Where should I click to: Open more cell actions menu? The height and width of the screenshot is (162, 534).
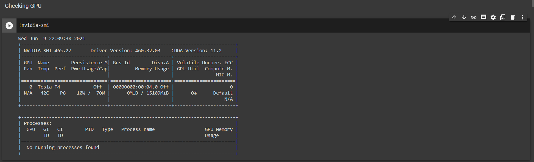click(x=522, y=17)
